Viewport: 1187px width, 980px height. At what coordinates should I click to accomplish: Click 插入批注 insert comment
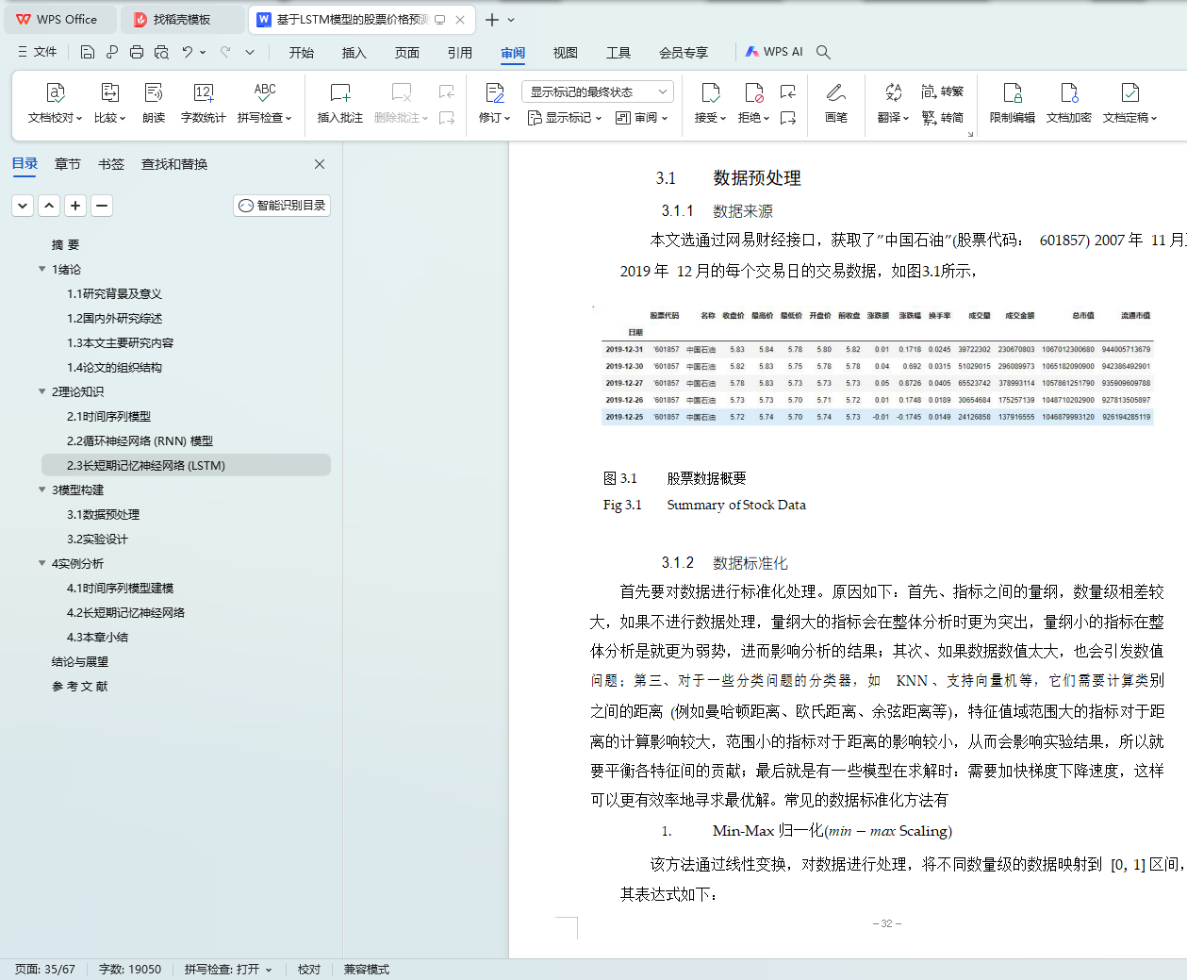340,104
